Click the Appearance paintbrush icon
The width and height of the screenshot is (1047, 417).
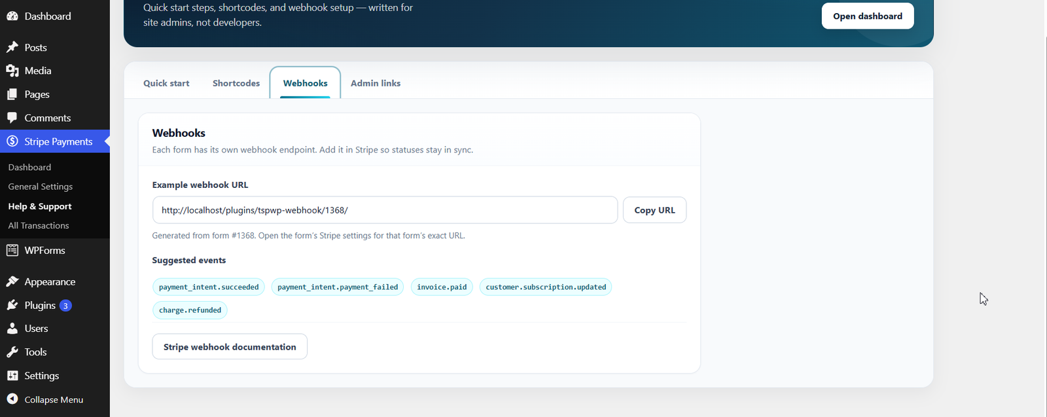[x=12, y=281]
